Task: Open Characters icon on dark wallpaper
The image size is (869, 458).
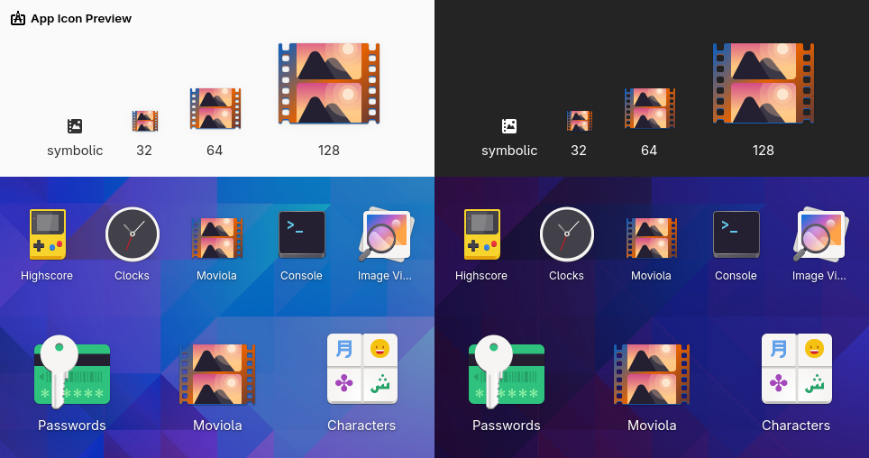Action: pyautogui.click(x=797, y=368)
